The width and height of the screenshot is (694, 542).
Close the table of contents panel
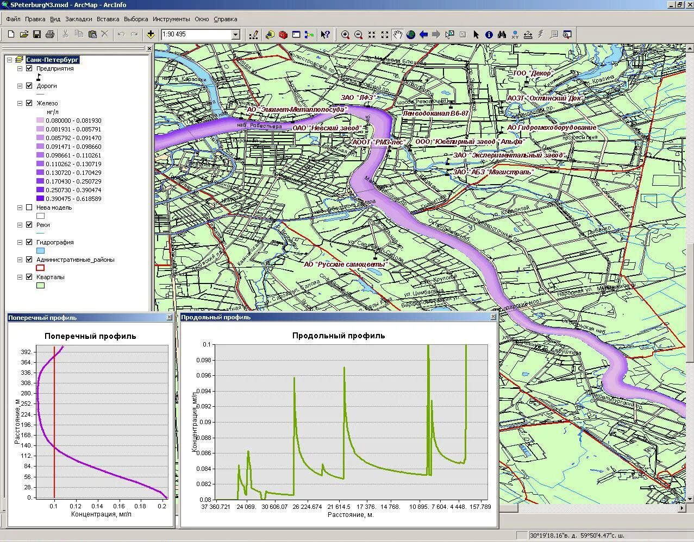pyautogui.click(x=149, y=48)
